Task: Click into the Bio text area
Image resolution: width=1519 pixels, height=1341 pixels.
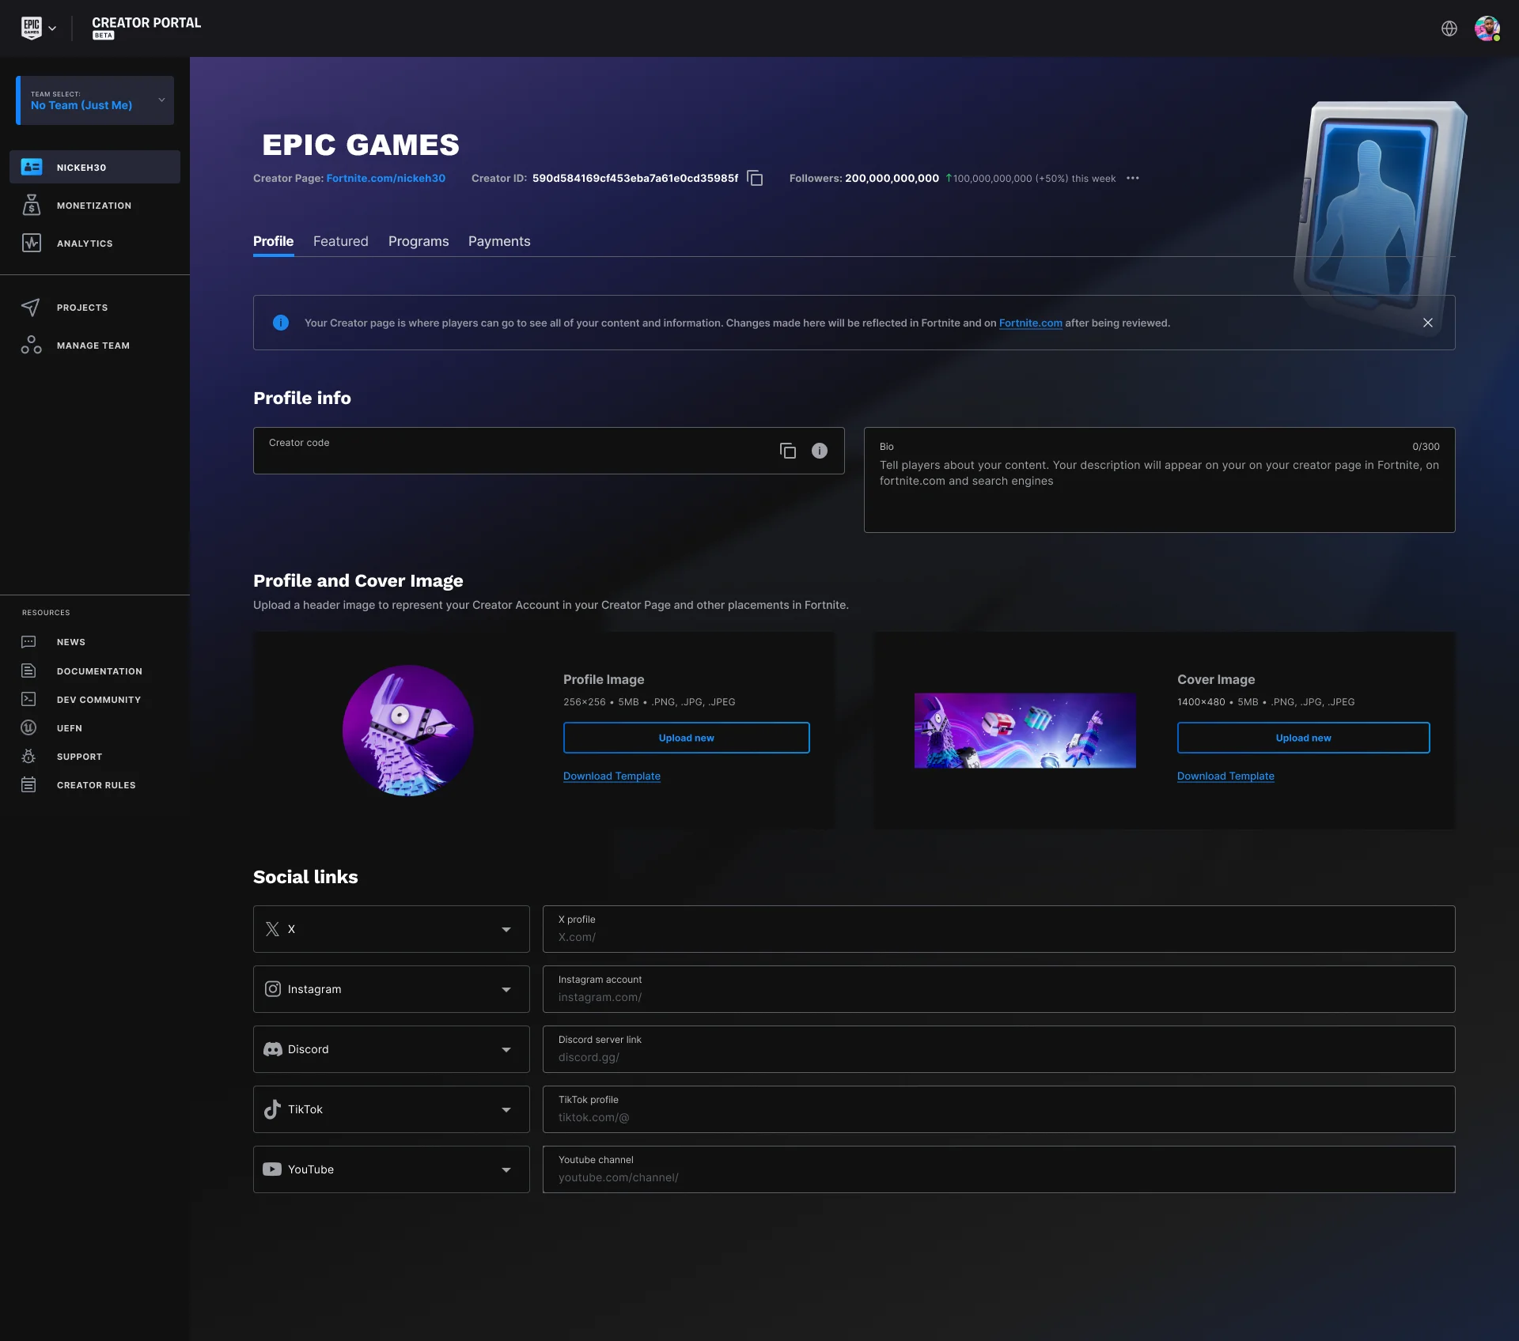Action: tap(1160, 480)
